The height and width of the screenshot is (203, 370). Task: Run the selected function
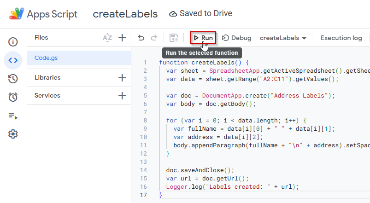click(203, 38)
